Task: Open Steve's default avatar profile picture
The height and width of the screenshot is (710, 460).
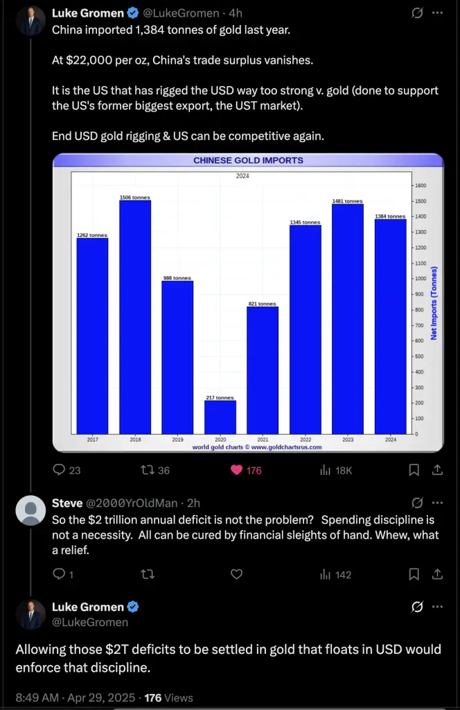Action: [x=30, y=510]
